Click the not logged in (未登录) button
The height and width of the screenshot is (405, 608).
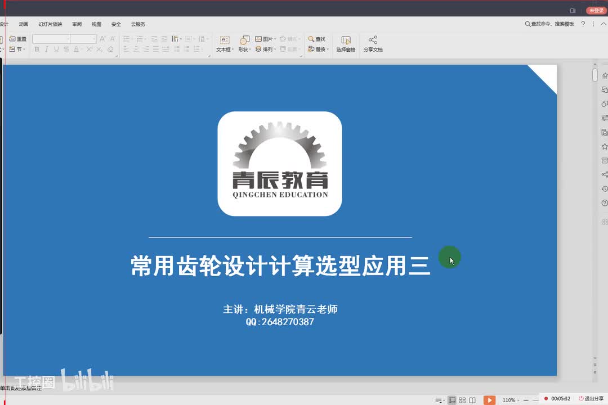(596, 11)
